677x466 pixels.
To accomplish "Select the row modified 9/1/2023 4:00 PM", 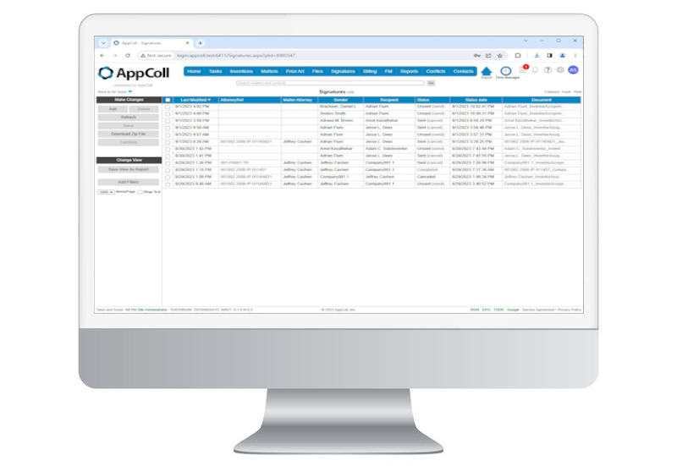I will [168, 114].
